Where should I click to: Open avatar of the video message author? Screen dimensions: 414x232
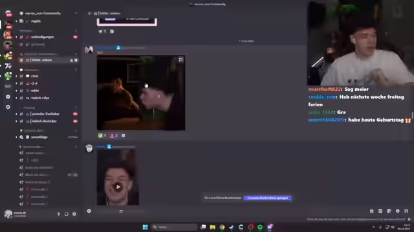(x=89, y=148)
